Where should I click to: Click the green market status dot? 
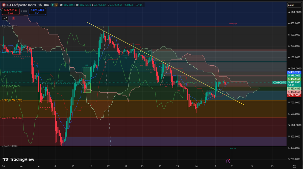[x=52, y=5]
